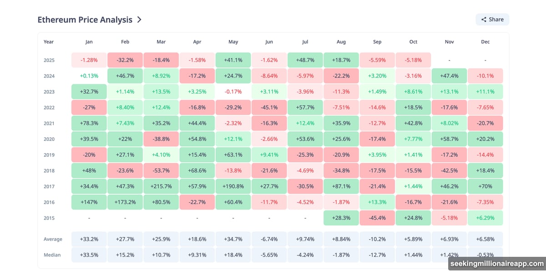The width and height of the screenshot is (546, 275).
Task: Select the Dec column header
Action: (x=485, y=41)
